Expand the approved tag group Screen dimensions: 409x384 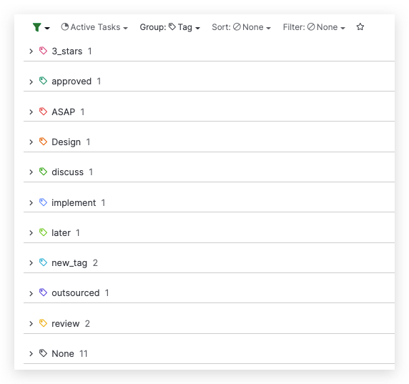31,82
